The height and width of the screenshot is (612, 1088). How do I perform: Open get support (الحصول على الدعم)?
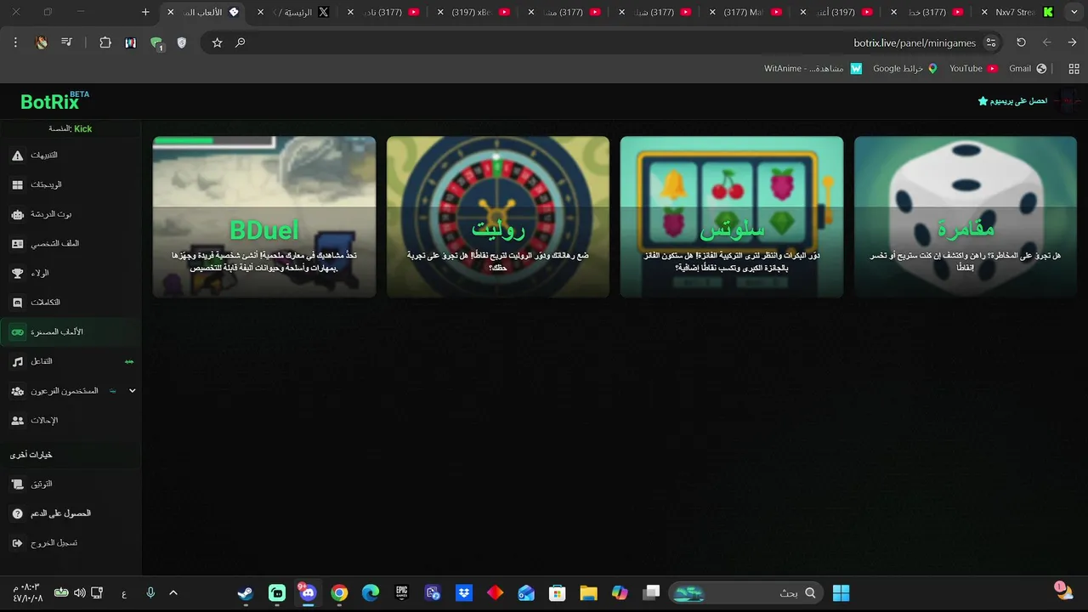pyautogui.click(x=71, y=513)
